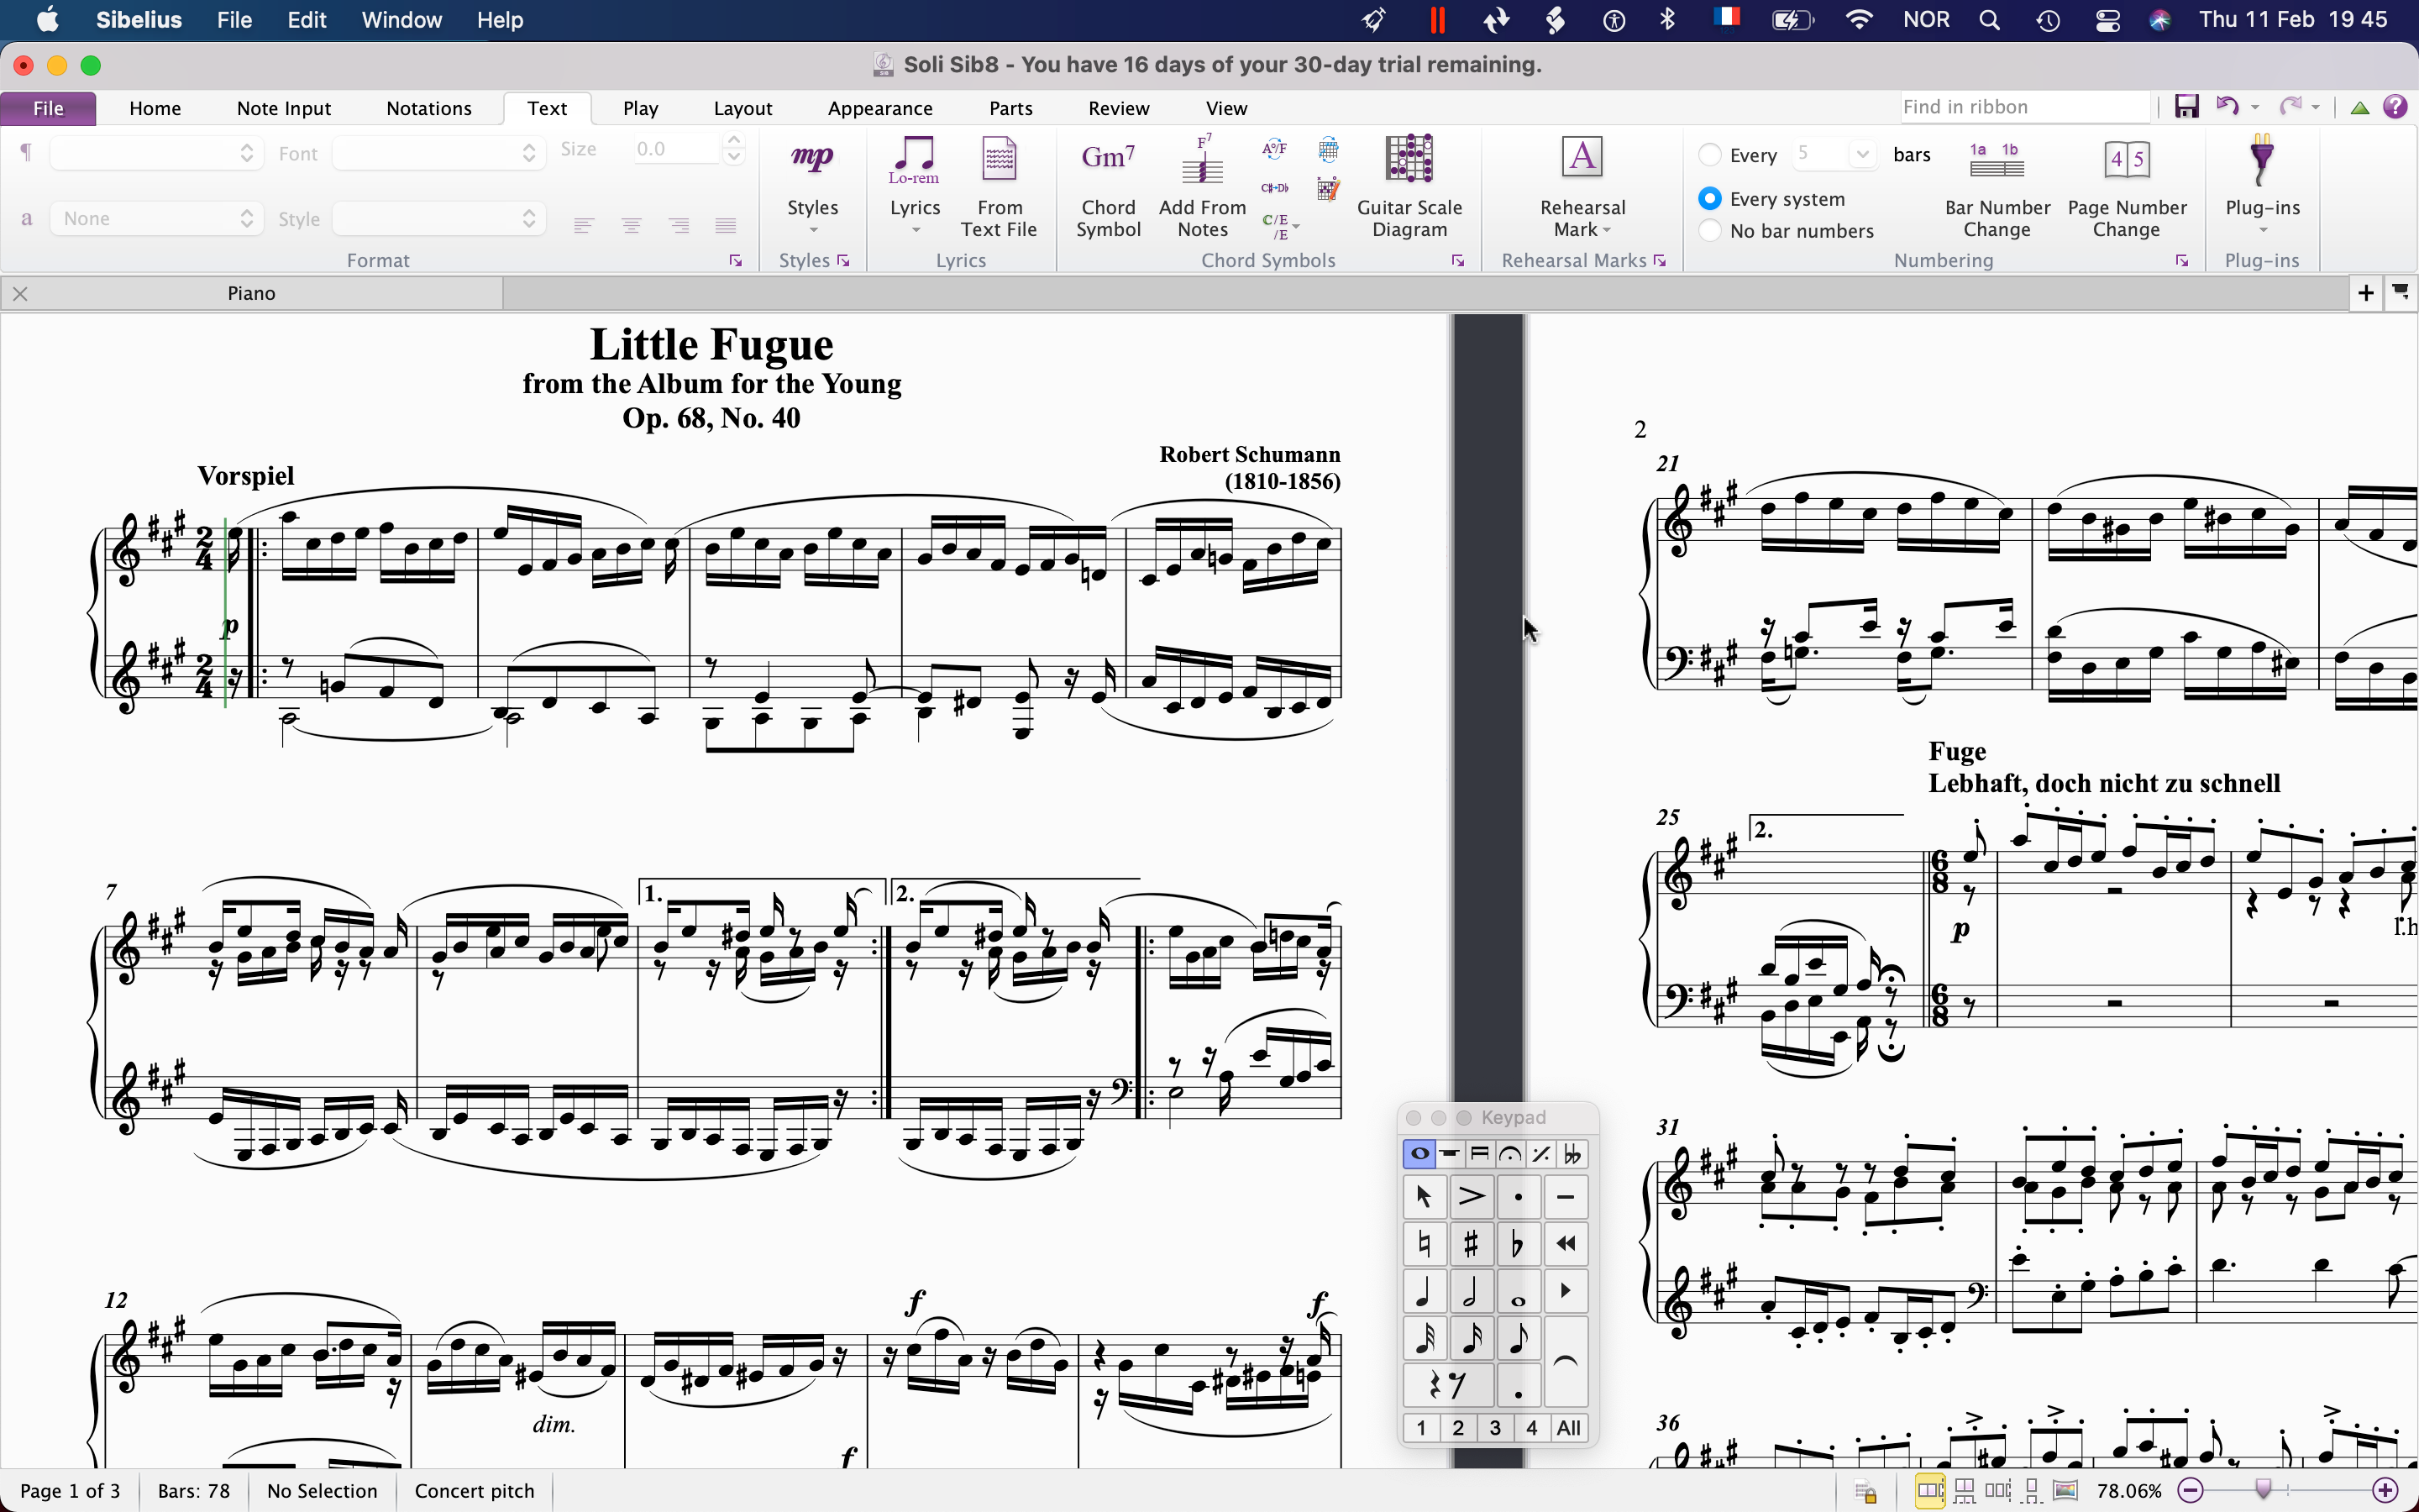Add a Rehearsal Mark

[x=1582, y=185]
